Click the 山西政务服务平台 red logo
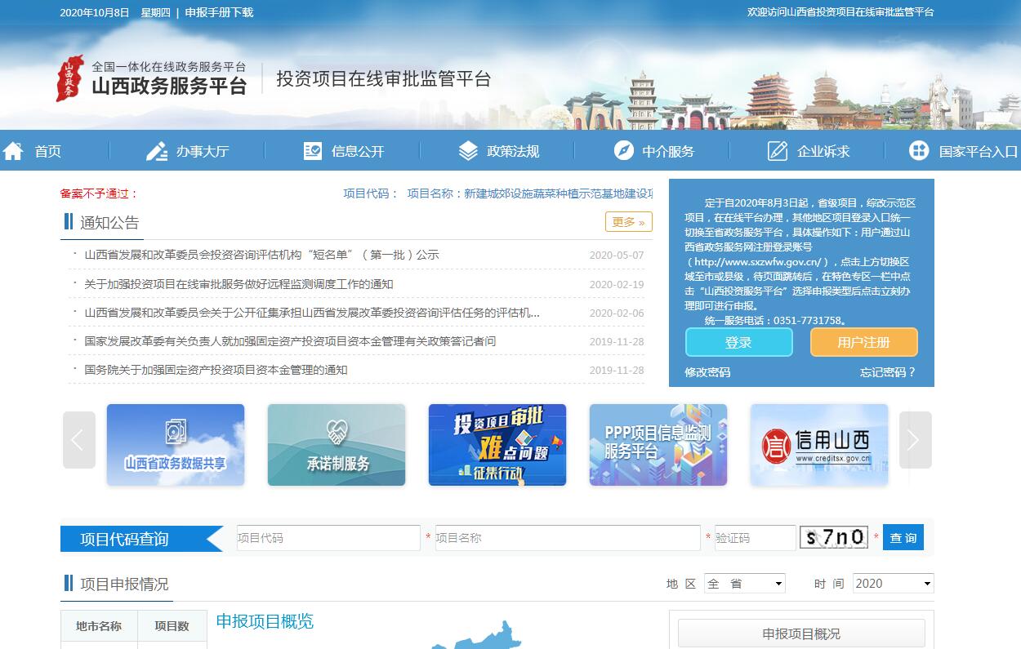This screenshot has width=1021, height=649. (x=69, y=78)
